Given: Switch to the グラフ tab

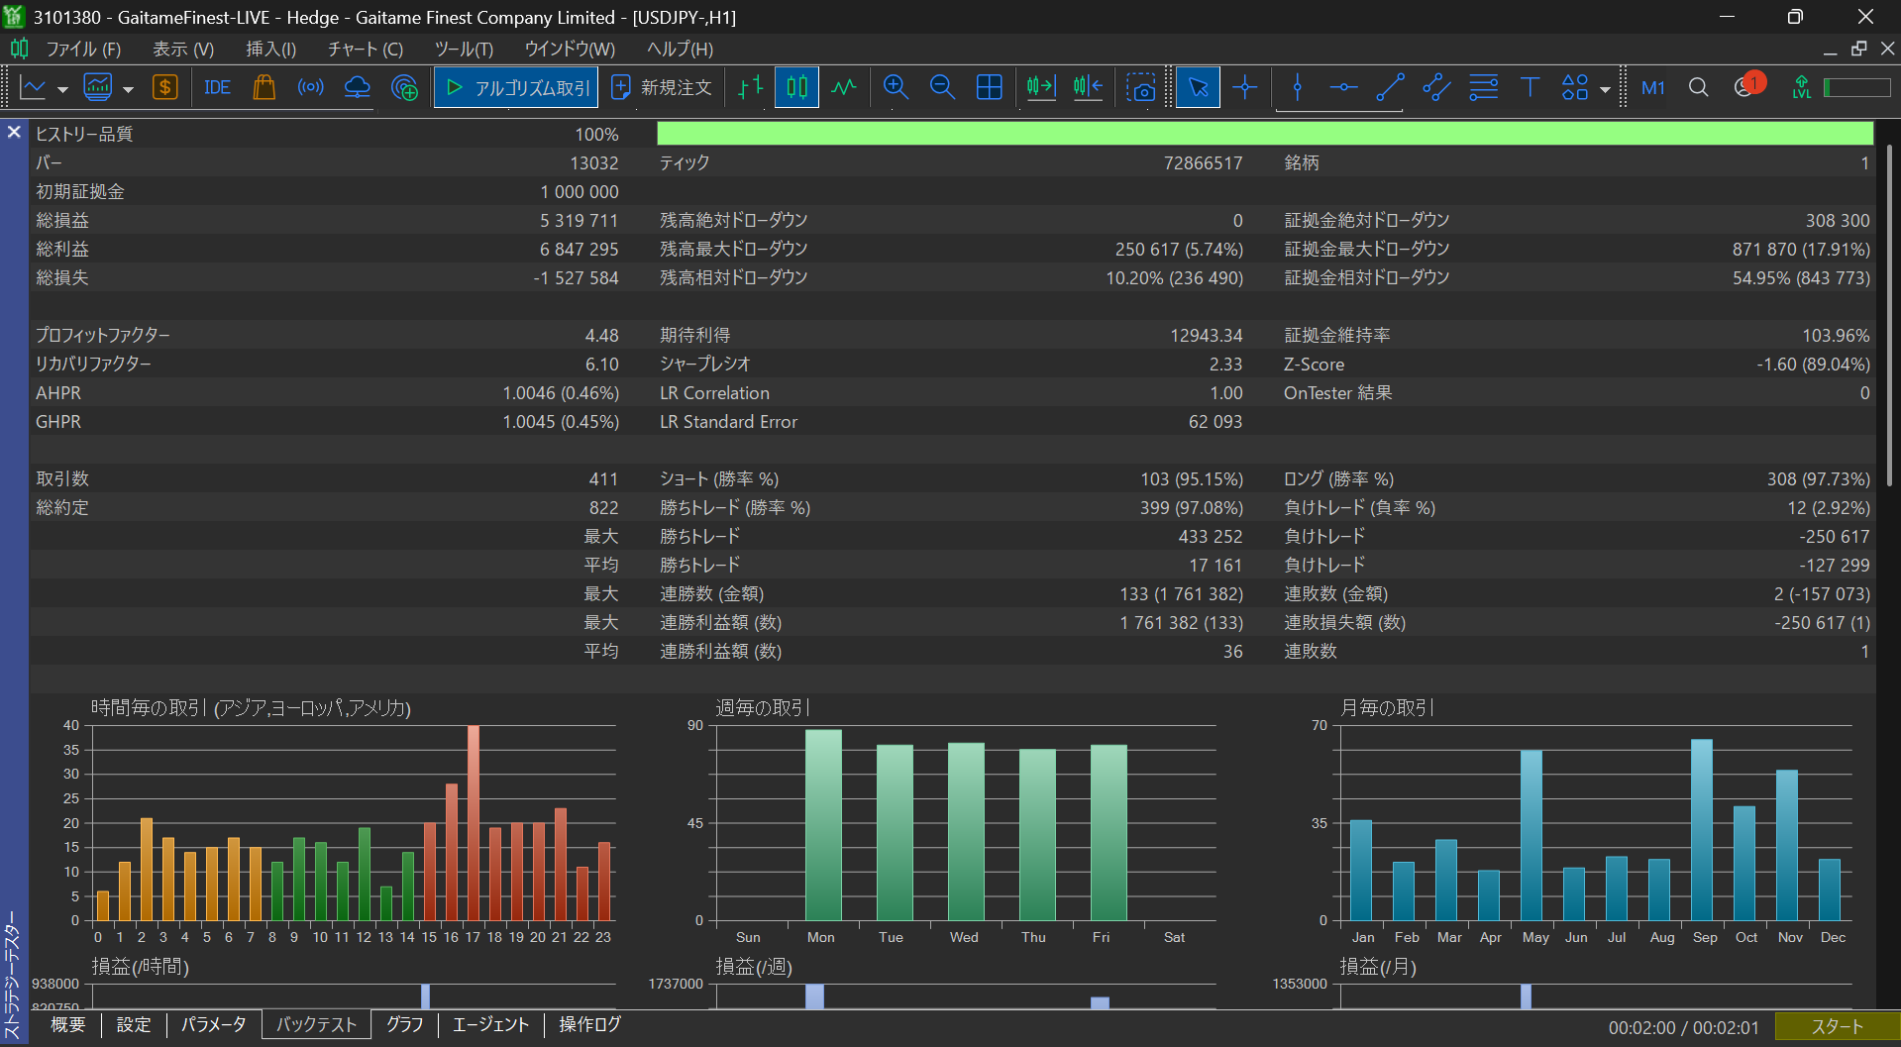Looking at the screenshot, I should pos(404,1024).
